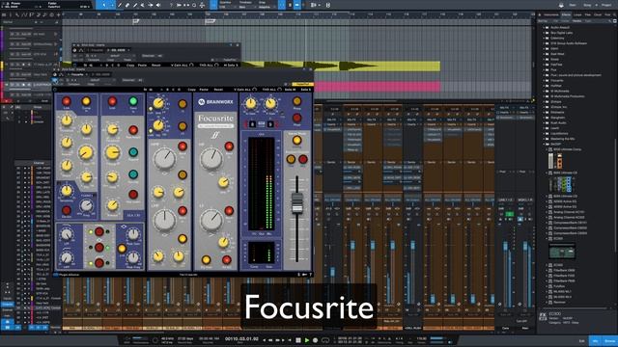Select the yellow waveform clip in the arrangement
The height and width of the screenshot is (347, 618).
pos(341,67)
